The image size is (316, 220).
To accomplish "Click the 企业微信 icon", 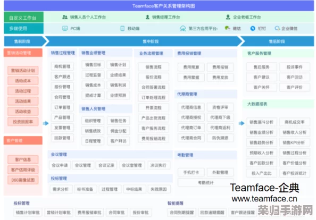I will point(277,28).
